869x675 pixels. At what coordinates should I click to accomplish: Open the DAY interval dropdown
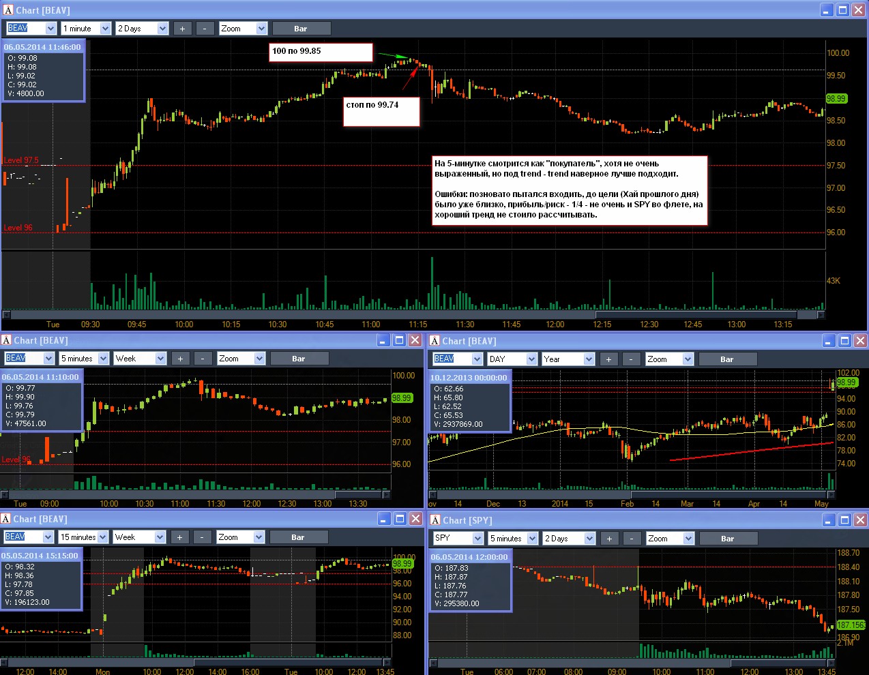(512, 359)
